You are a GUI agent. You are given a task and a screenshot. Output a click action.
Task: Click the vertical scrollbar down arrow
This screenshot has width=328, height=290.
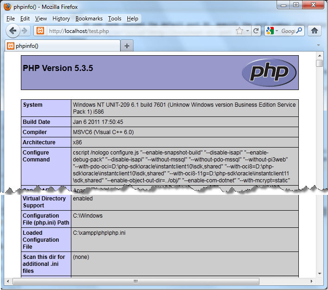click(x=320, y=273)
